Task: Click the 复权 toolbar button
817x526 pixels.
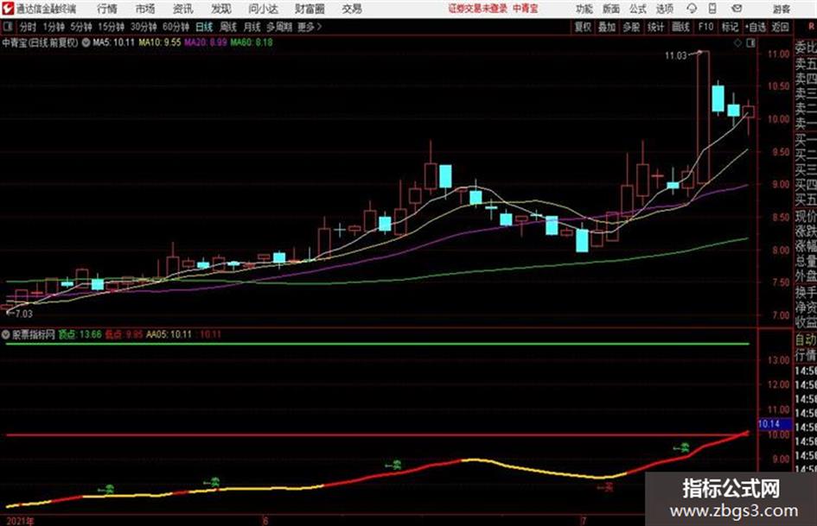Action: pos(583,27)
